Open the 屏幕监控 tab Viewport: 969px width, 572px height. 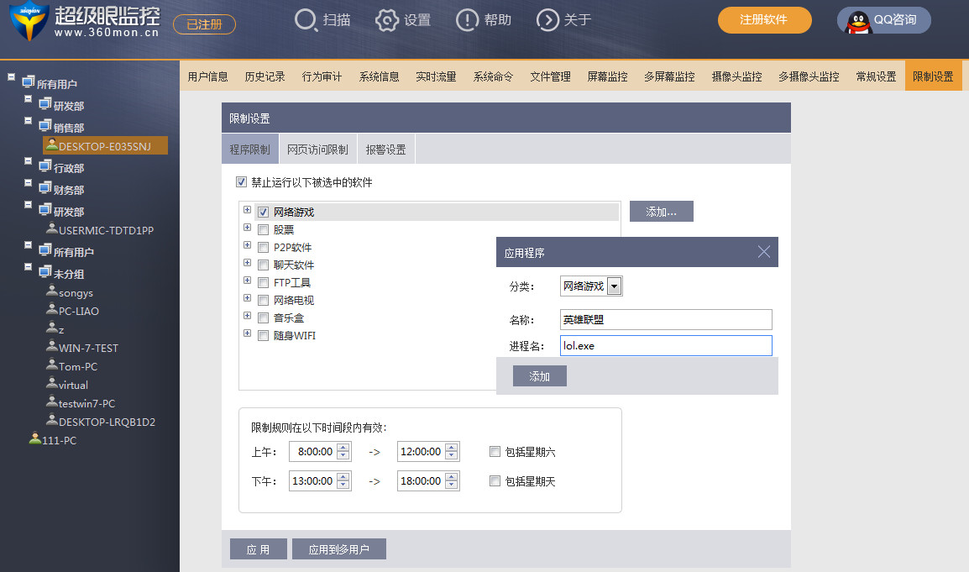[x=607, y=76]
